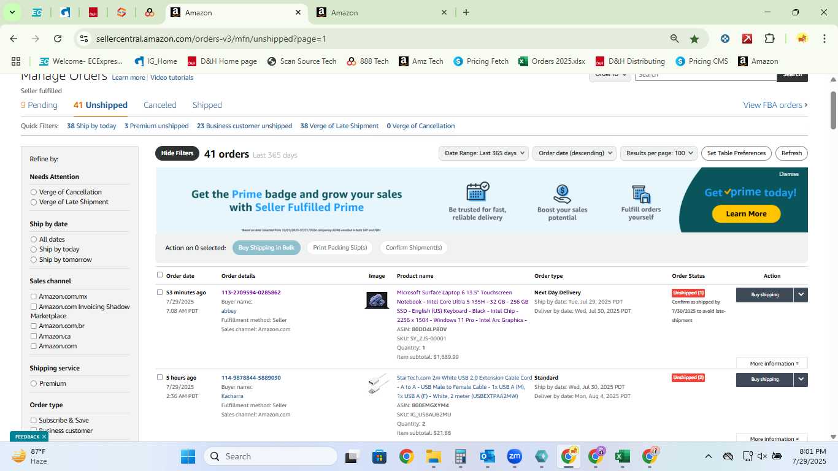Expand Buy shipping arrow for StarTech order
Viewport: 838px width, 471px height.
coord(801,380)
